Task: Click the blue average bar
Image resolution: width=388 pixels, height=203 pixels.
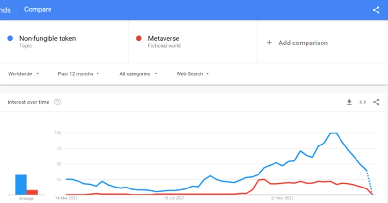Action: (x=21, y=184)
